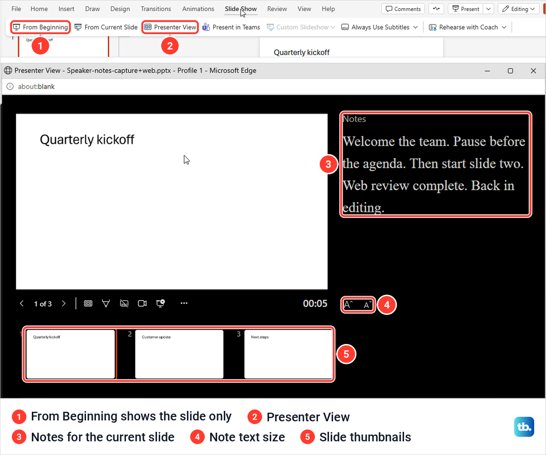Toggle subtitles icon in Presenter View

tap(124, 303)
